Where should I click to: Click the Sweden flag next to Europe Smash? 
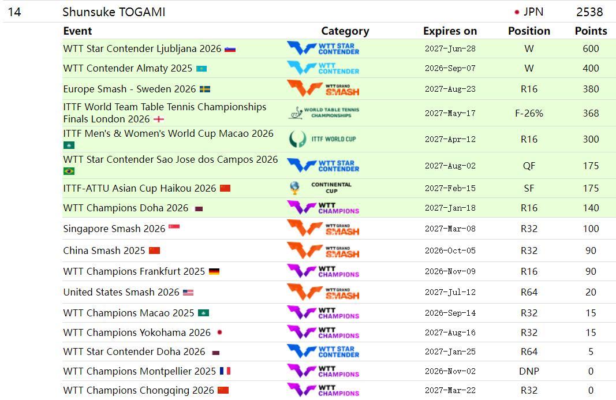tap(205, 89)
